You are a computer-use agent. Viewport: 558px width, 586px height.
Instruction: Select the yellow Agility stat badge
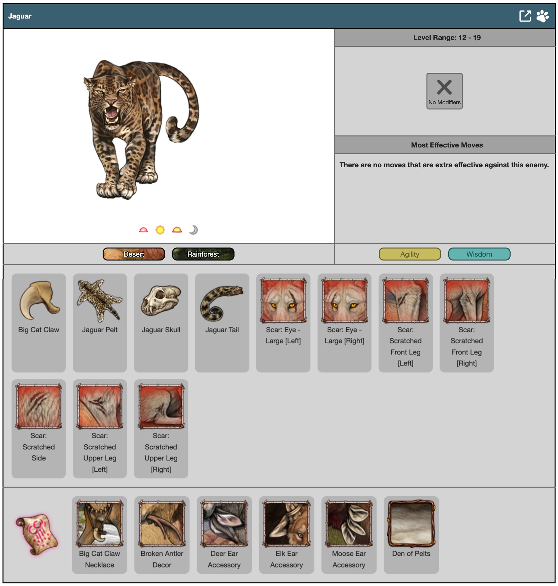click(410, 254)
